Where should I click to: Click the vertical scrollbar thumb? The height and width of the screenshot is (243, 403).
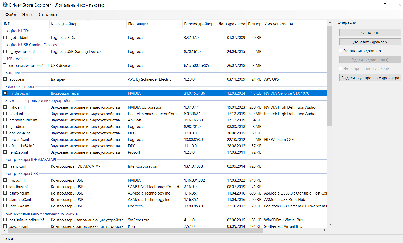point(330,76)
